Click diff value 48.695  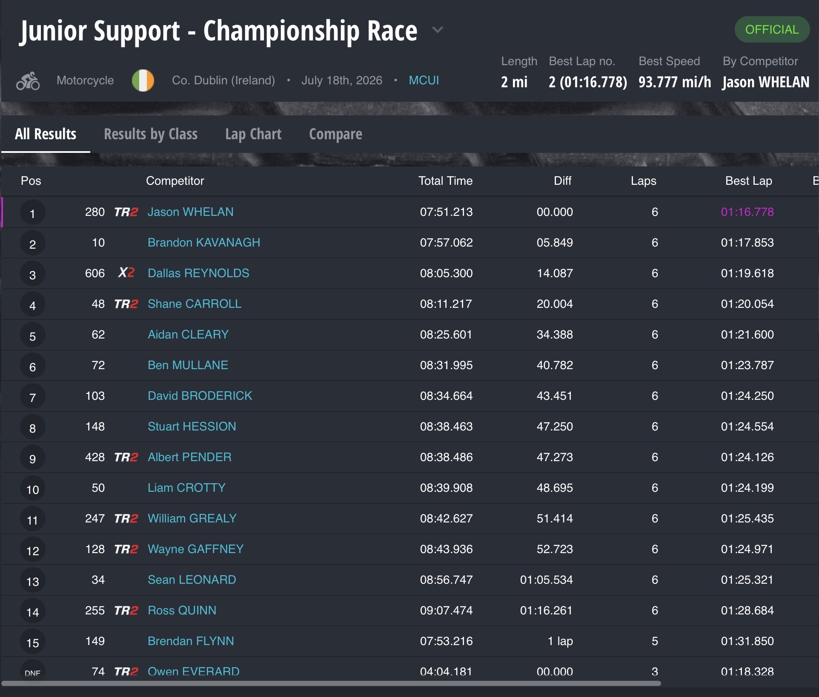[x=555, y=488]
